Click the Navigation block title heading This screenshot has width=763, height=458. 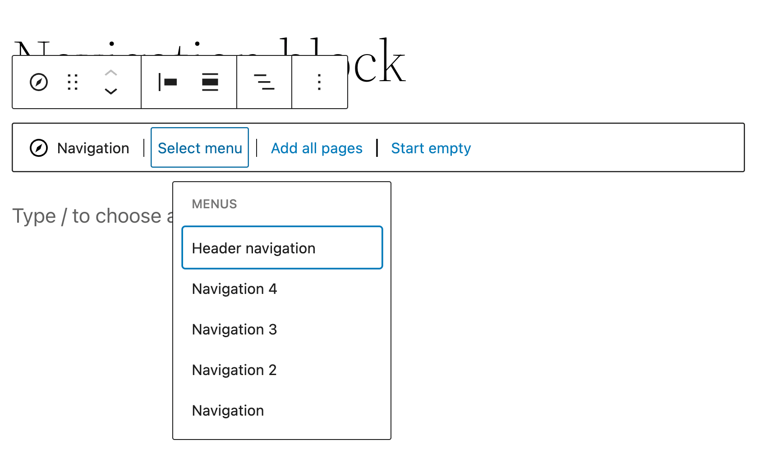(x=379, y=63)
